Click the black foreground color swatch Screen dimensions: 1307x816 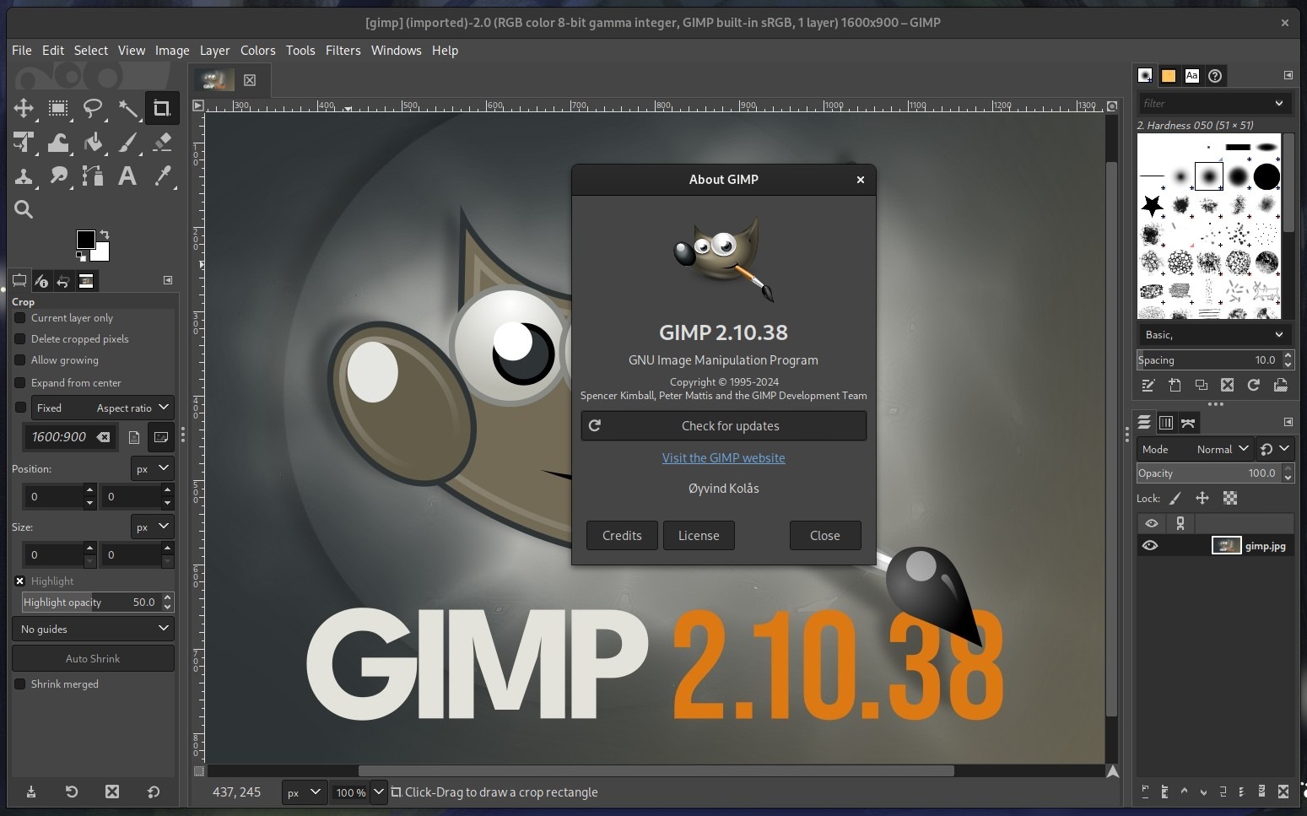[x=85, y=240]
